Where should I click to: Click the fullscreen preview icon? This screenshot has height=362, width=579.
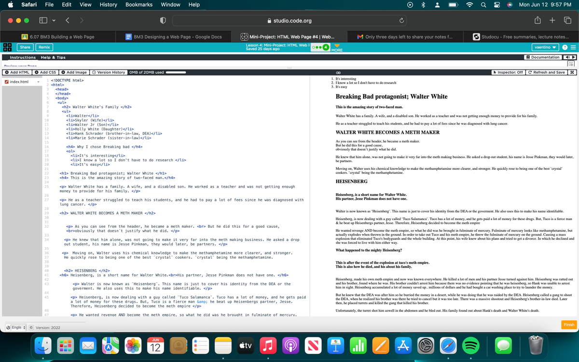pyautogui.click(x=573, y=72)
